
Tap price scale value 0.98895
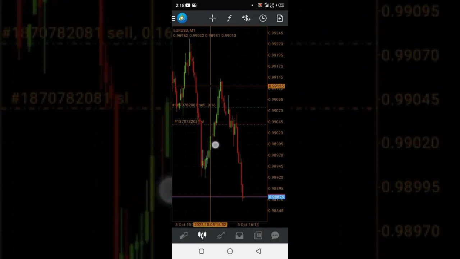tap(276, 189)
